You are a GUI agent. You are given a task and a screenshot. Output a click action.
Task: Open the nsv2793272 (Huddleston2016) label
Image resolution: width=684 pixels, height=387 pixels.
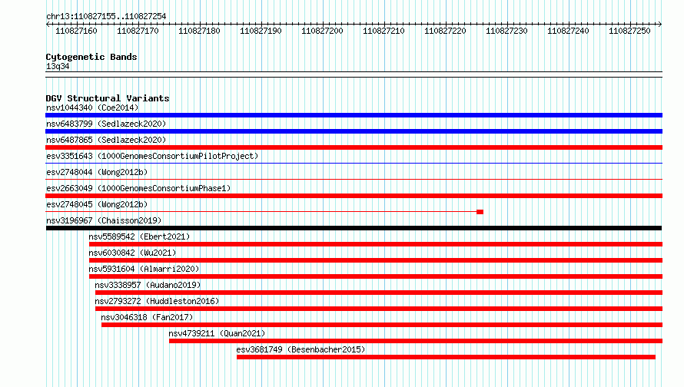[157, 301]
